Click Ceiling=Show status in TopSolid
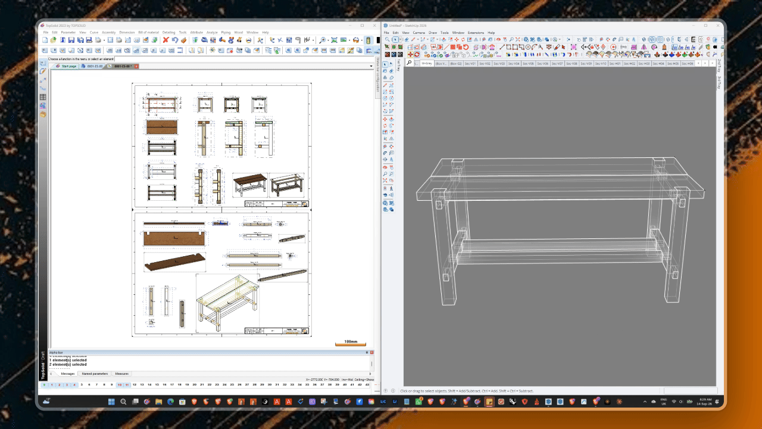This screenshot has width=762, height=429. 364,380
